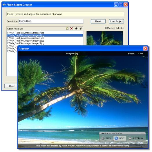Image resolution: width=152 pixels, height=152 pixels.
Task: Click the Album Photo List header label
Action: [15, 29]
